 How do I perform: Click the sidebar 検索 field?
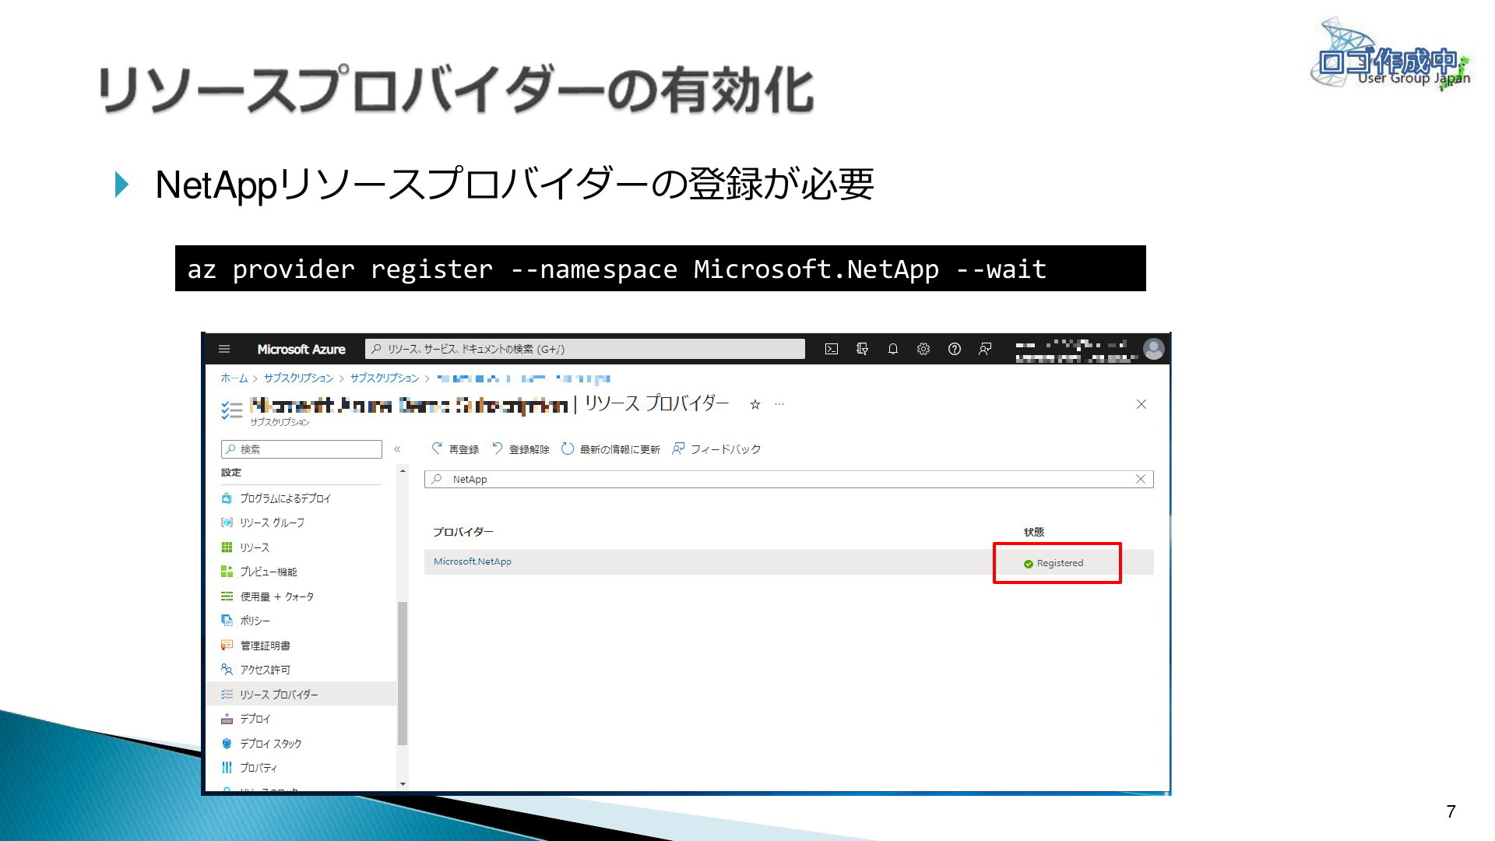point(301,449)
